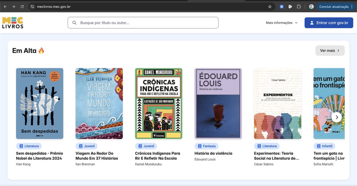
Task: Go forward with the browser forward arrow
Action: 14,7
